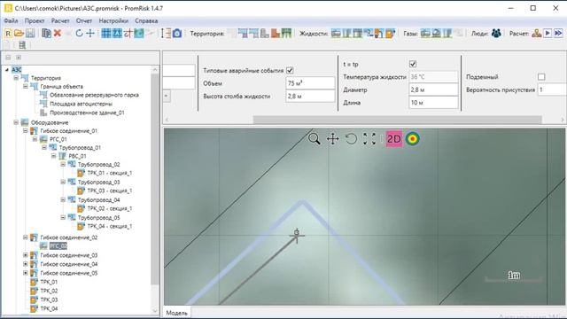Image resolution: width=567 pixels, height=319 pixels.
Task: Click the horizontal scrollbar of properties panel
Action: [x=398, y=120]
